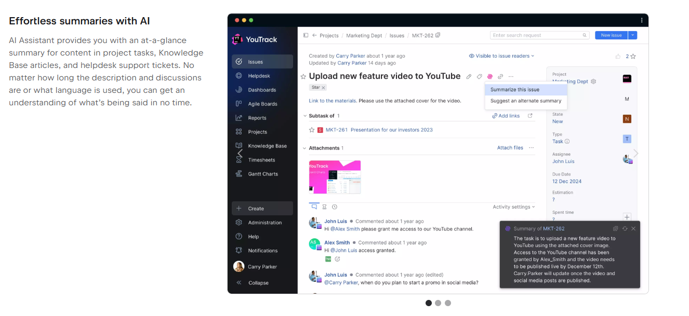Click the search magnifier in the search field
Viewport: 689px width, 316px height.
[x=585, y=35]
